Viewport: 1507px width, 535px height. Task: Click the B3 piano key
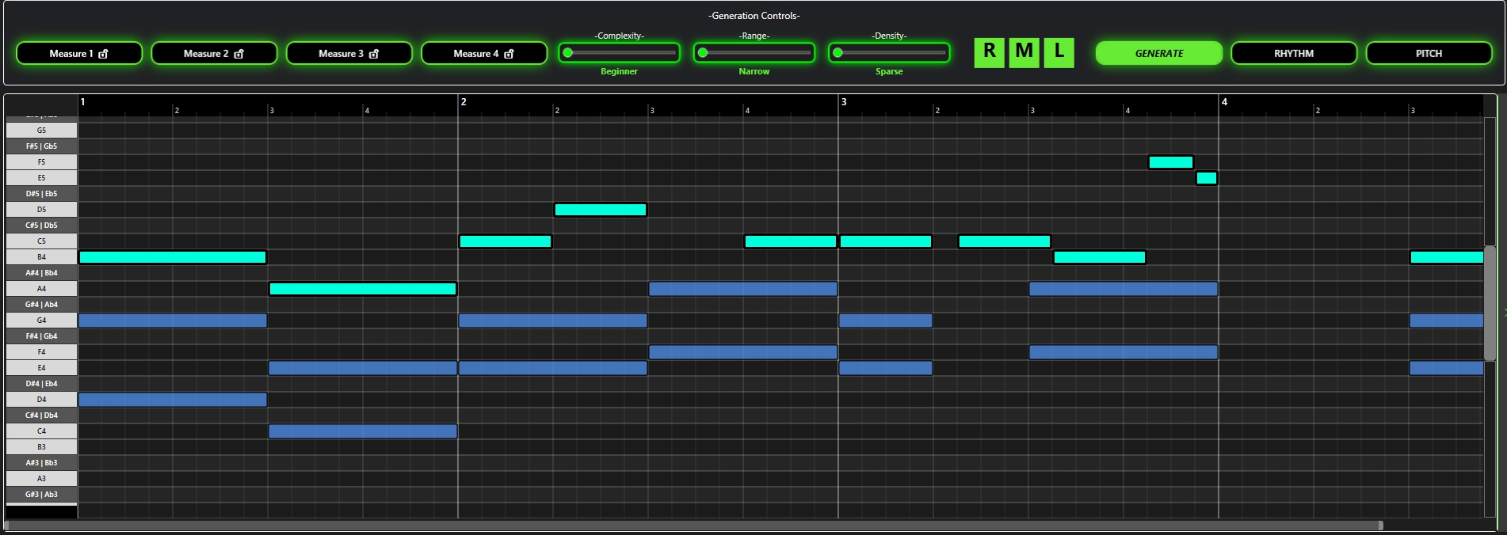[41, 446]
